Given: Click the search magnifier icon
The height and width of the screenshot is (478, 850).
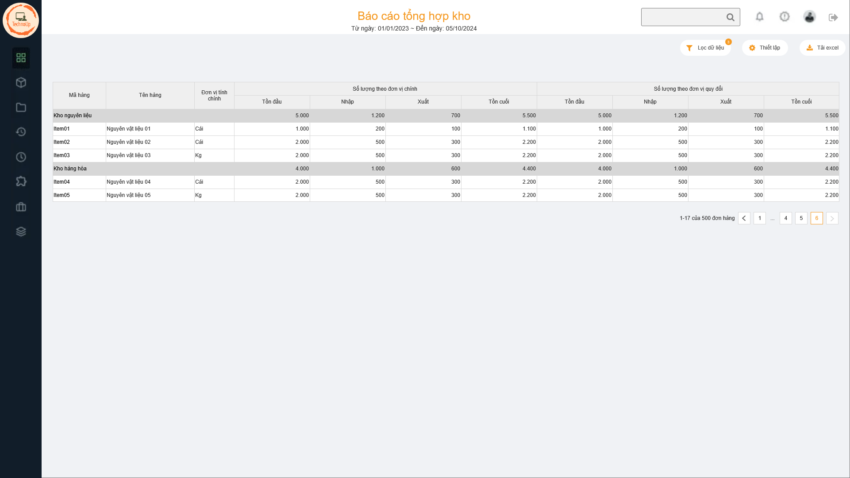Looking at the screenshot, I should (x=730, y=17).
